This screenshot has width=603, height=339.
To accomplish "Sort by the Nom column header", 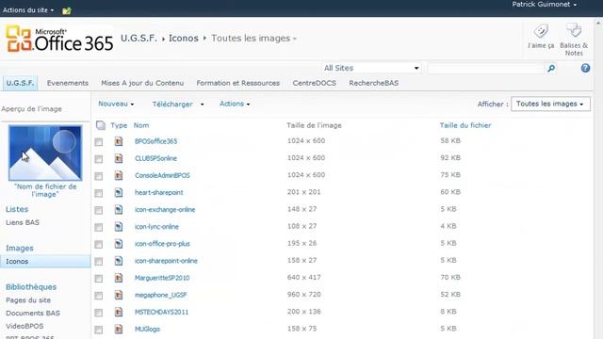I will click(141, 125).
